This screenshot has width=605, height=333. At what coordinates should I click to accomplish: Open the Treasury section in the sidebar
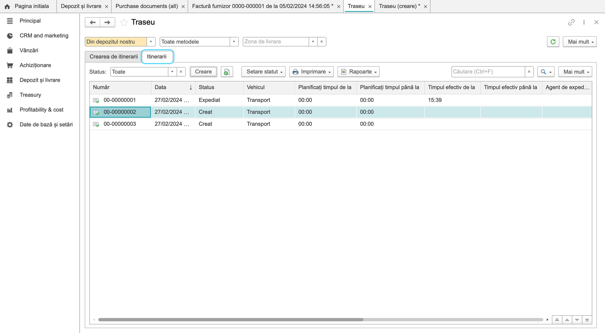tap(30, 95)
